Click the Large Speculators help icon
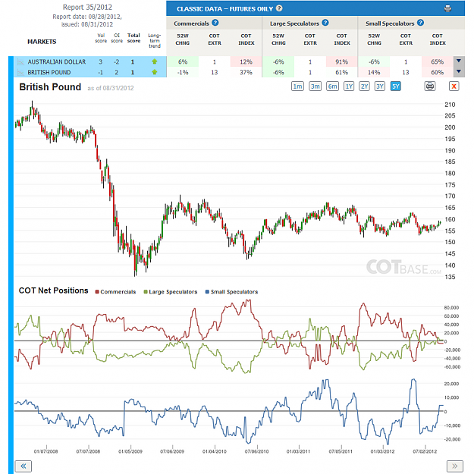Image resolution: width=474 pixels, height=474 pixels. (x=325, y=23)
